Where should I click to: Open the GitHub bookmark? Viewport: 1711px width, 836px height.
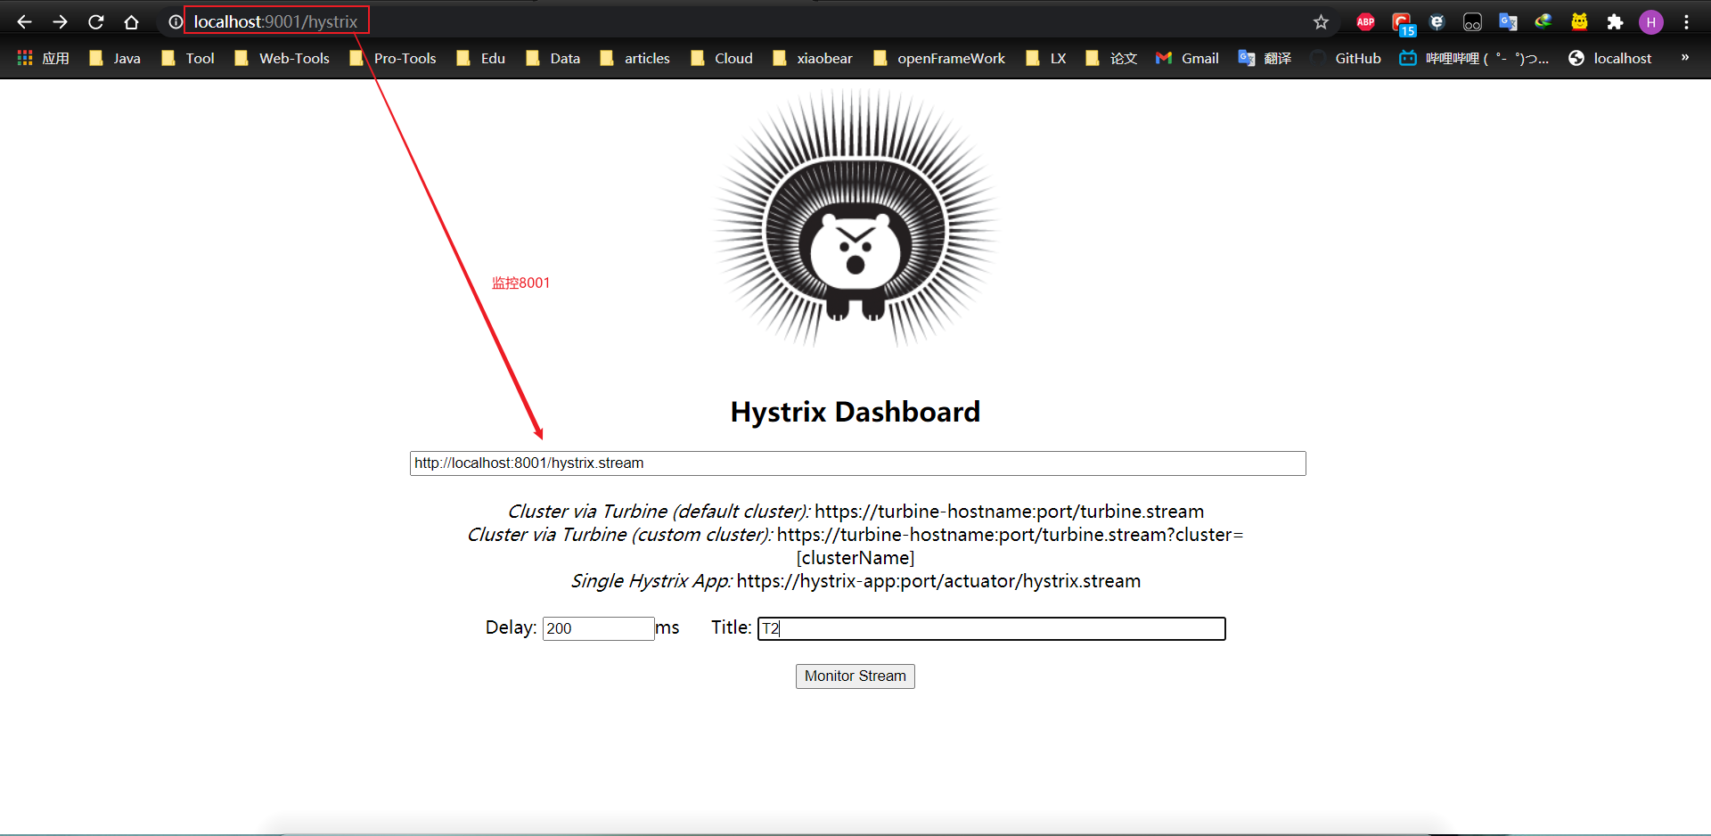[x=1346, y=58]
